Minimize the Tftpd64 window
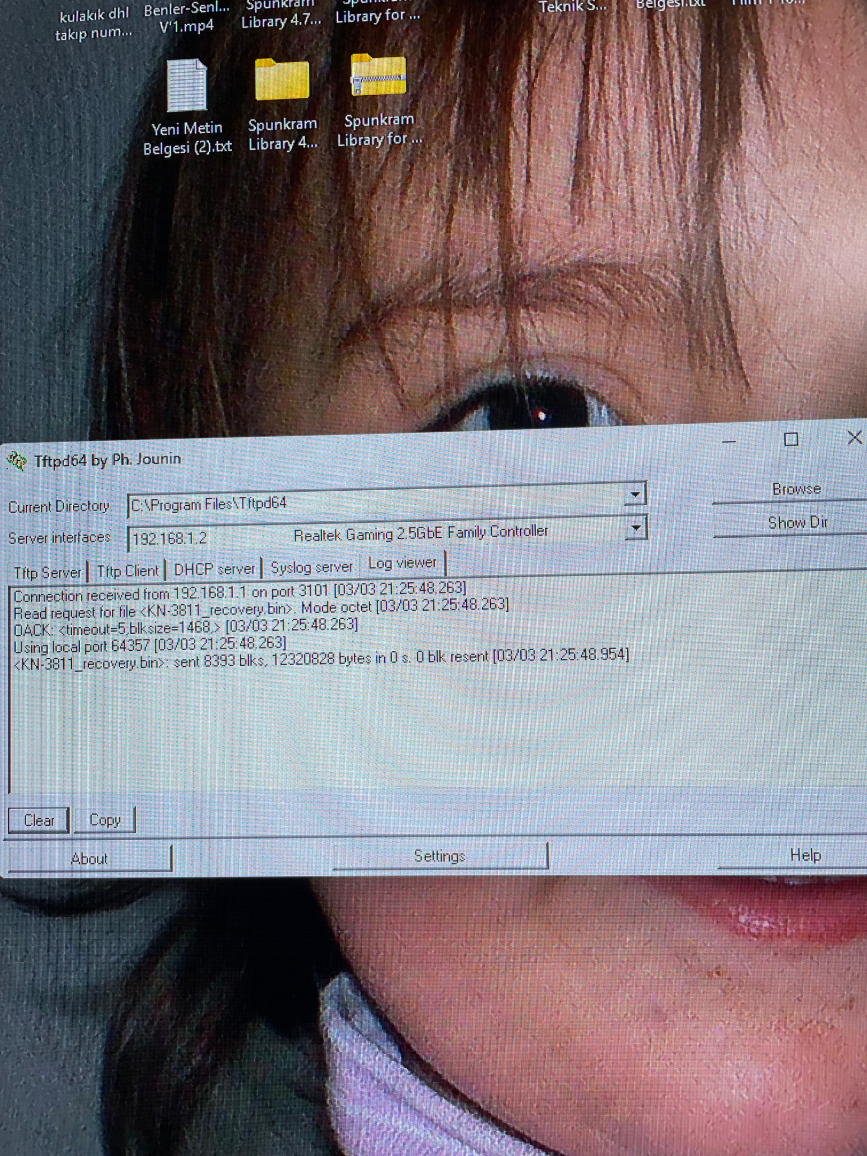 [729, 442]
